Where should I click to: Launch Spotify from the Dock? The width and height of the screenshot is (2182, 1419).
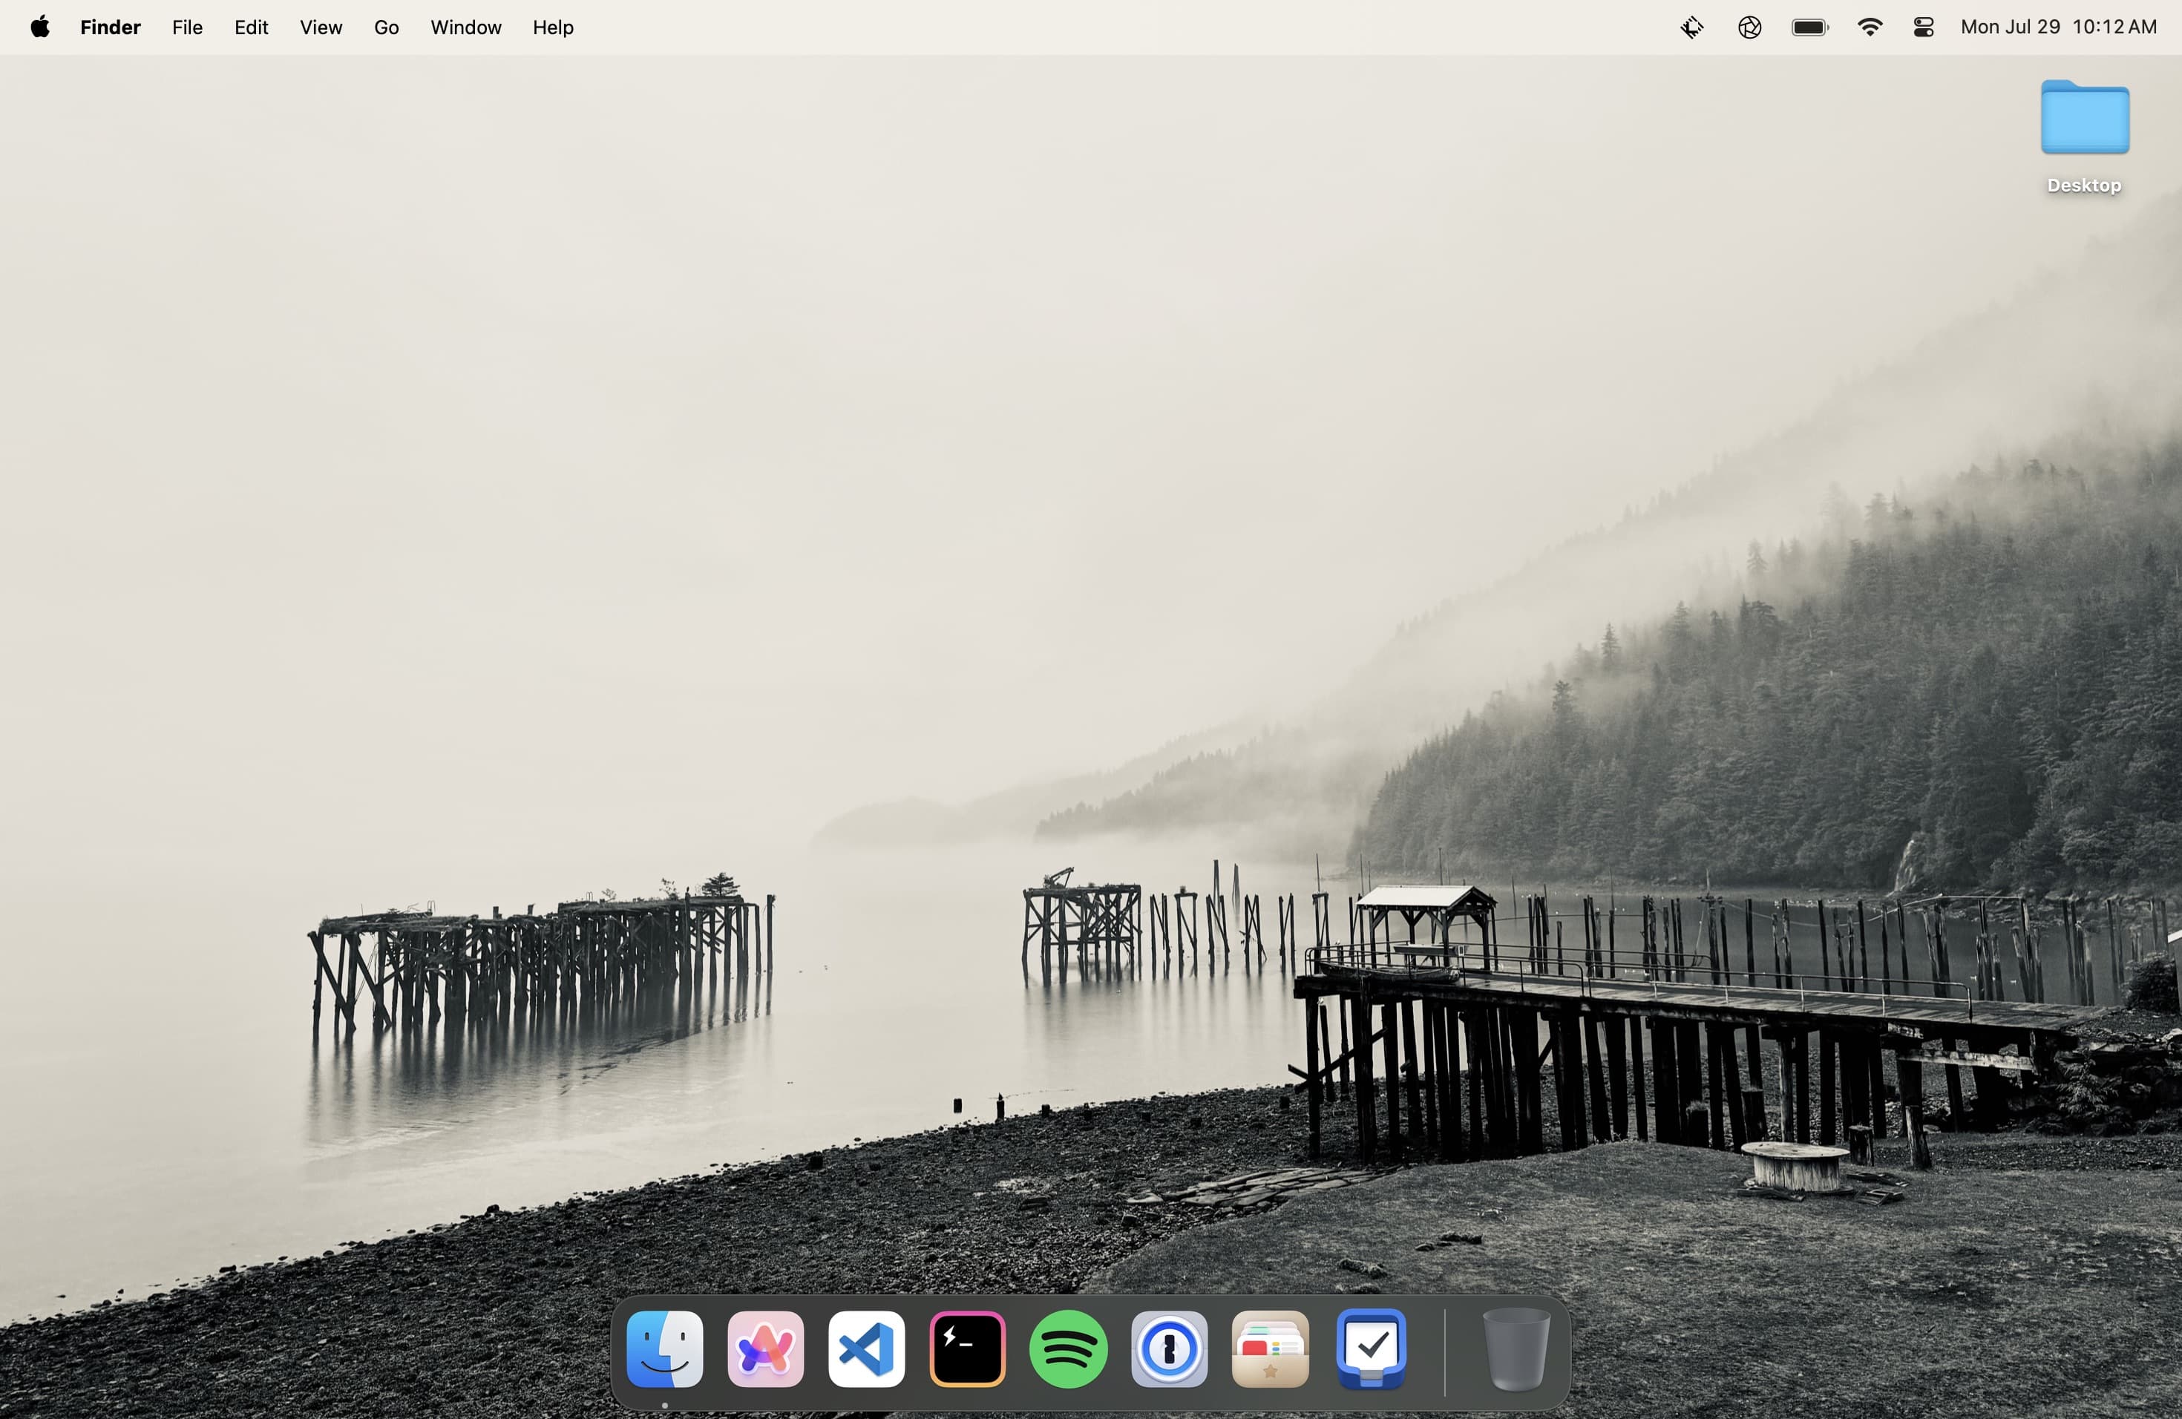pyautogui.click(x=1068, y=1348)
